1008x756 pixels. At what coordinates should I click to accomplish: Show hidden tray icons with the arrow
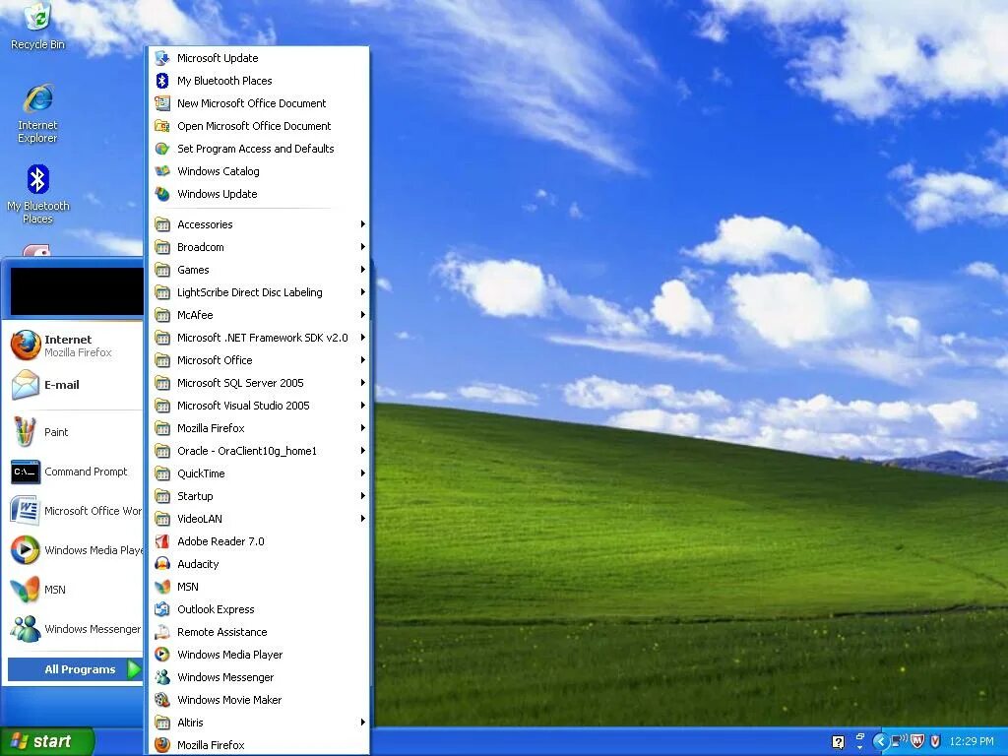[880, 741]
